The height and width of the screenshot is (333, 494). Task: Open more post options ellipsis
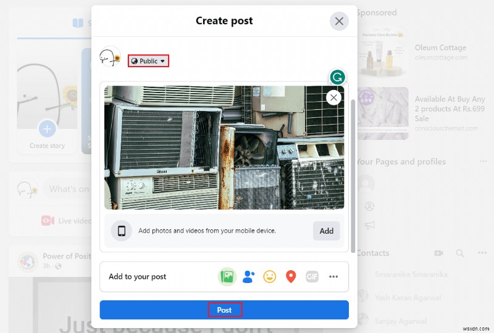(x=333, y=277)
